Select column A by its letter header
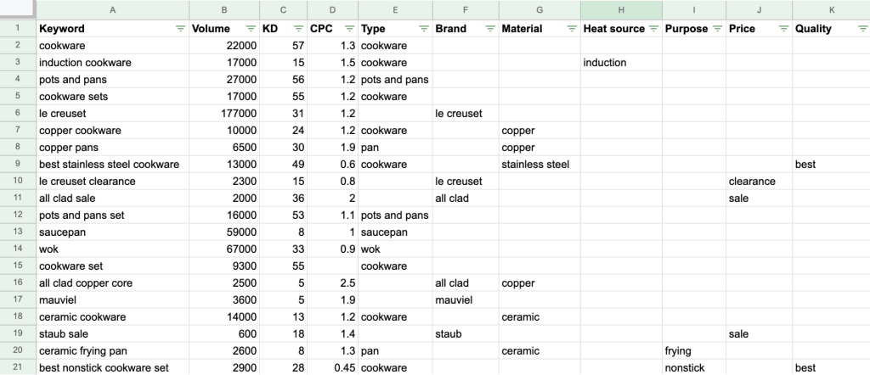This screenshot has width=870, height=375. click(112, 9)
